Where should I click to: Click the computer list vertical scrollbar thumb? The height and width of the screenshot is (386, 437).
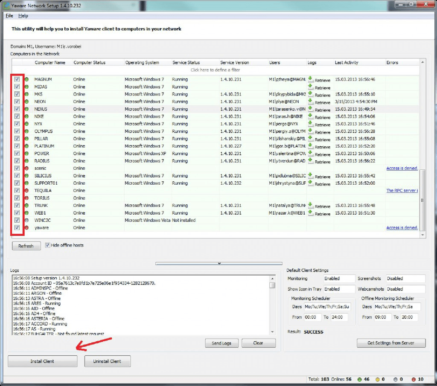click(422, 200)
